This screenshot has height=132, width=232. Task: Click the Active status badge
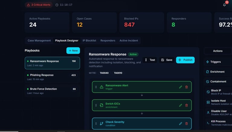click(133, 54)
